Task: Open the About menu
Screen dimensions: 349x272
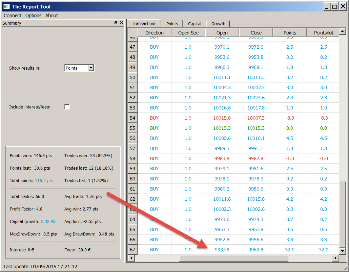Action: (x=52, y=16)
